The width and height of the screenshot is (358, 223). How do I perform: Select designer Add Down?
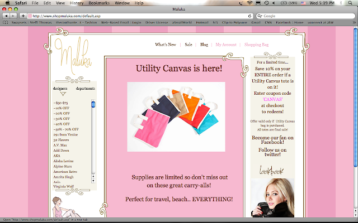pyautogui.click(x=61, y=151)
